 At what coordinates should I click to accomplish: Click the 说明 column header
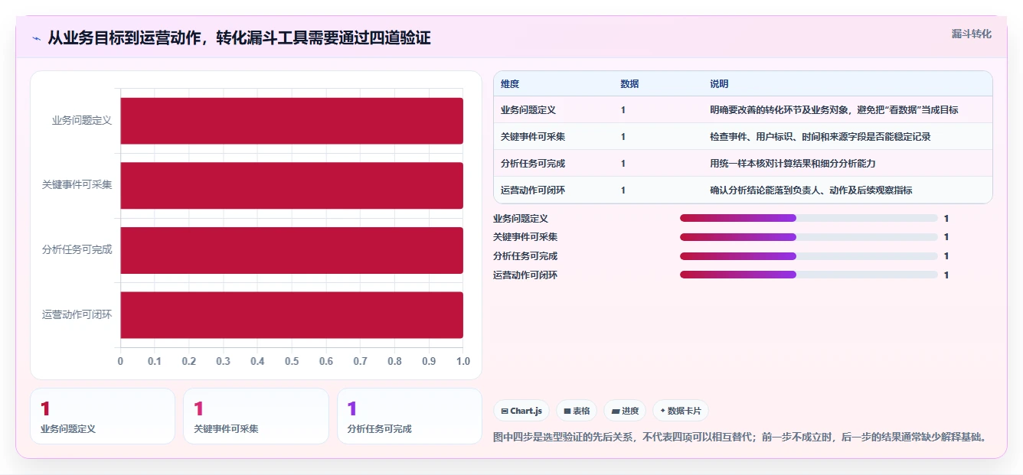(719, 84)
